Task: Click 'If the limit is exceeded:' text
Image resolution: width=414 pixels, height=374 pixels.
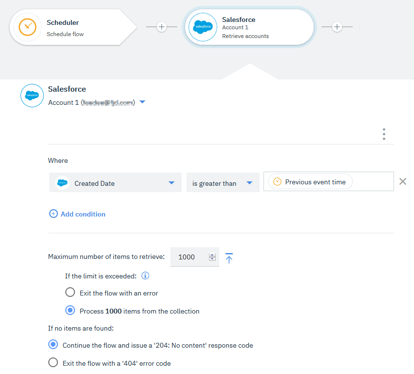Action: 101,276
